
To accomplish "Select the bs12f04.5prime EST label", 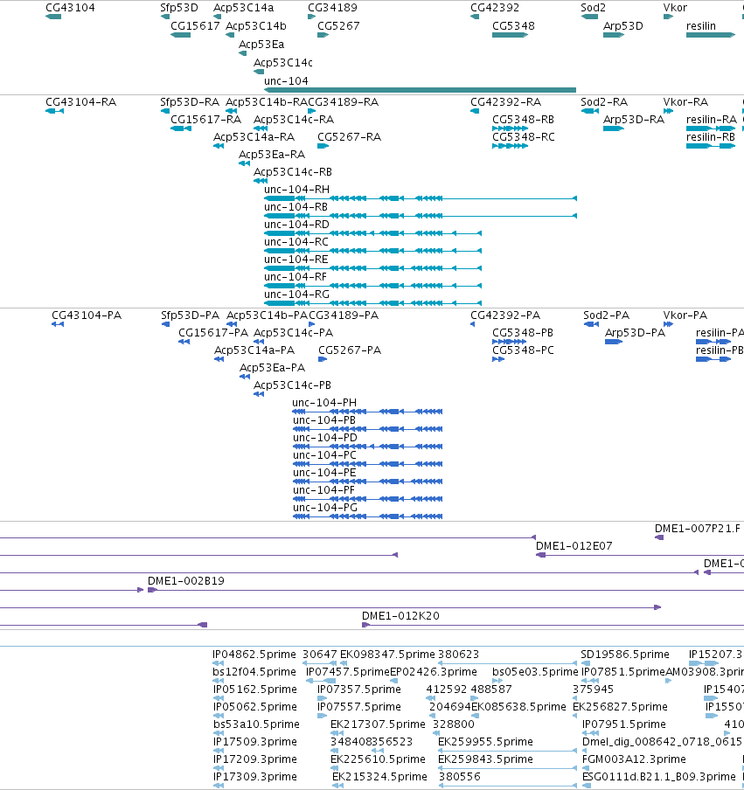I will point(254,672).
